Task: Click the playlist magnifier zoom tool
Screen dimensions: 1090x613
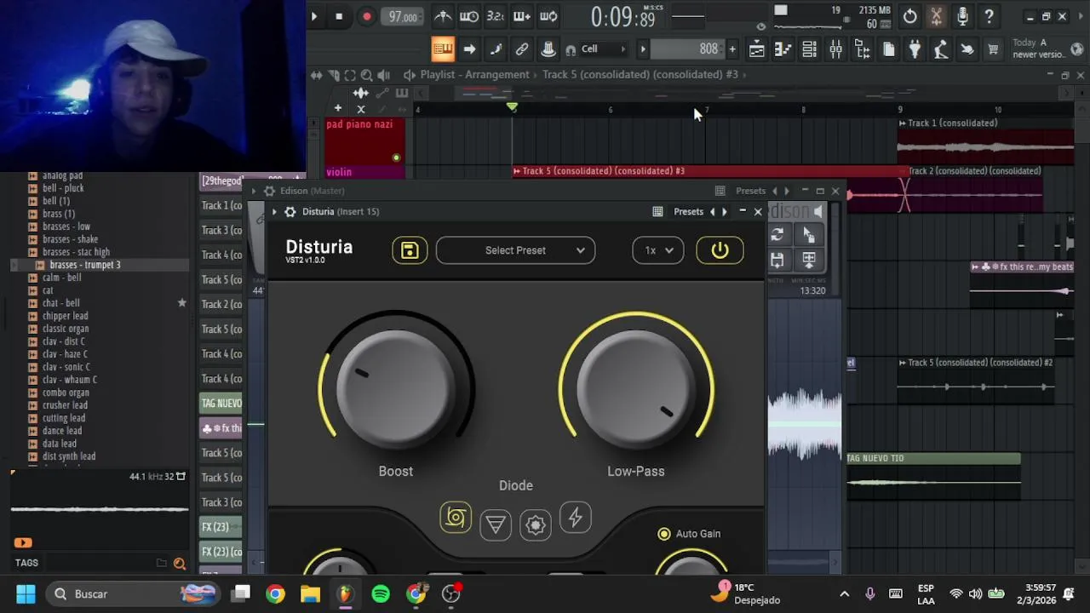Action: (x=366, y=75)
